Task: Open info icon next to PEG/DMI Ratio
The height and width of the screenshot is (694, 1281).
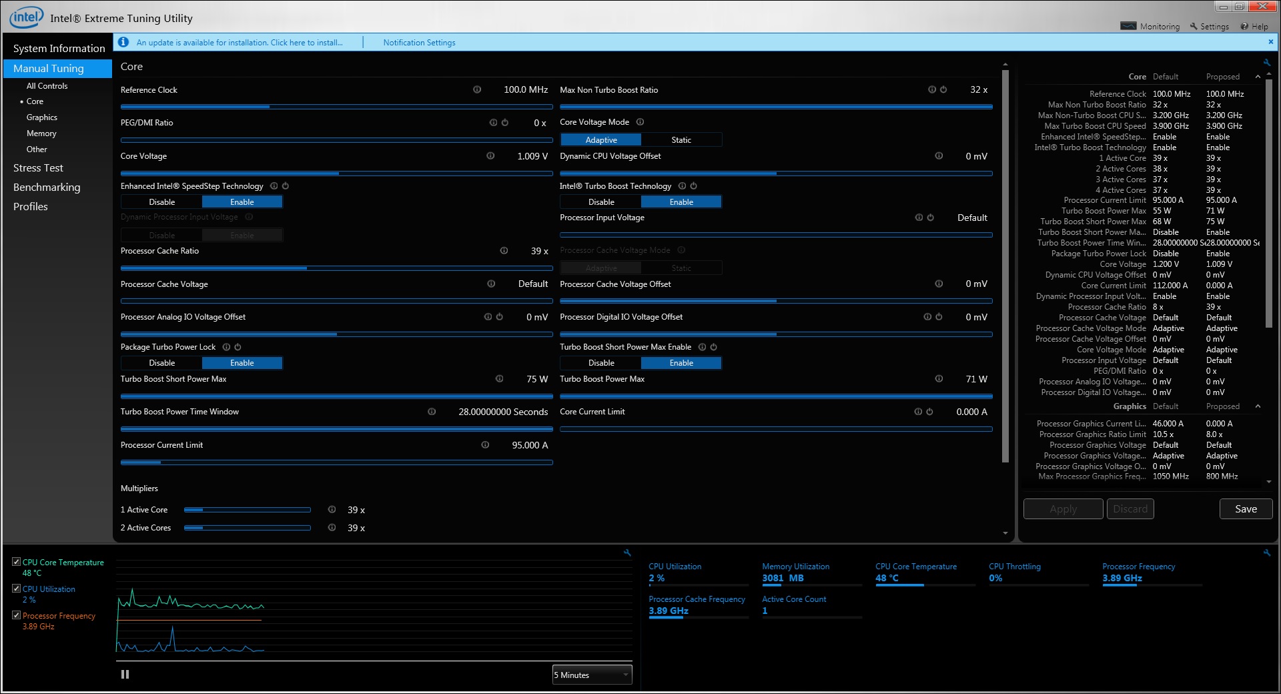Action: [x=494, y=123]
